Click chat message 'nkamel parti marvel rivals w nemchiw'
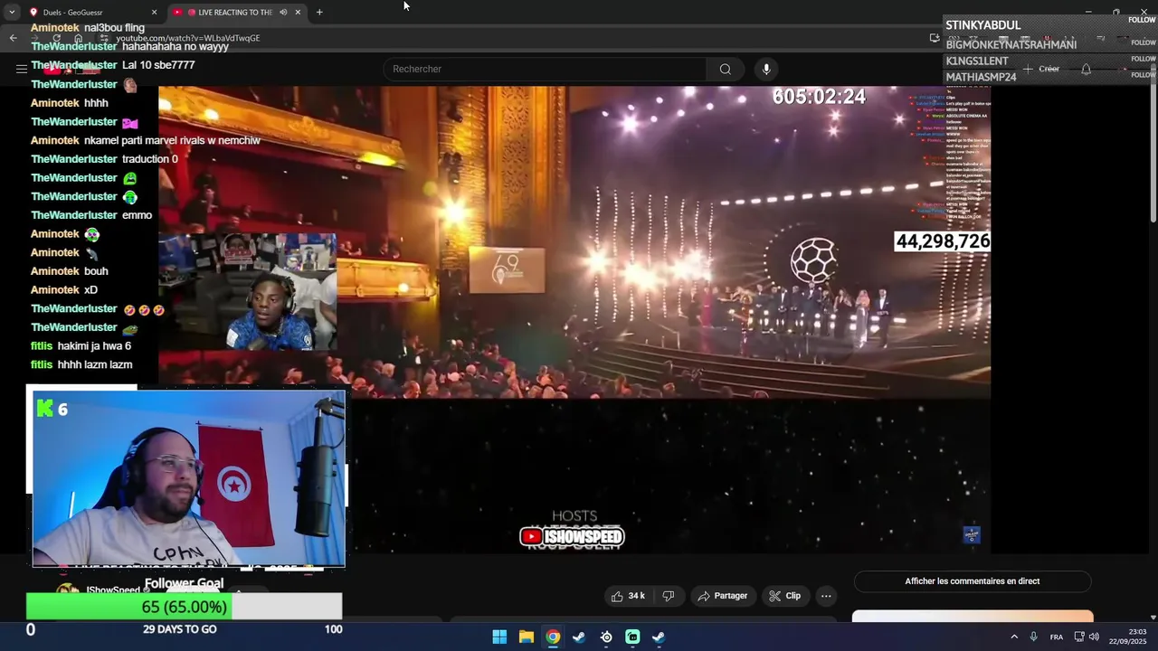Screen dimensions: 1158x651 point(172,140)
